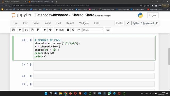Open the Cell menu

pyautogui.click(x=58, y=23)
